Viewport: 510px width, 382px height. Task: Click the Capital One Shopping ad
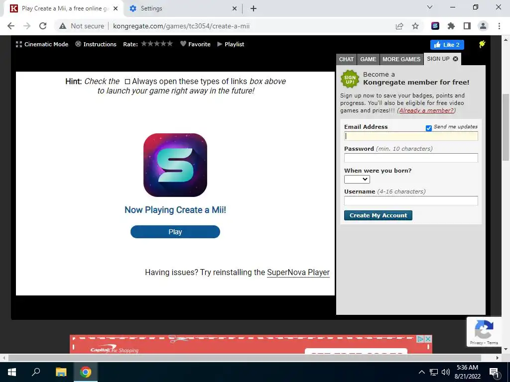(x=251, y=345)
